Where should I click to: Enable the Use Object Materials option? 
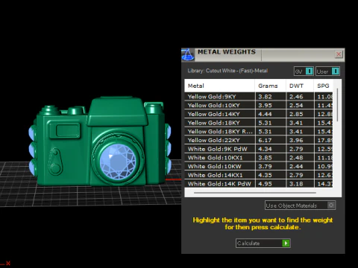pos(300,205)
